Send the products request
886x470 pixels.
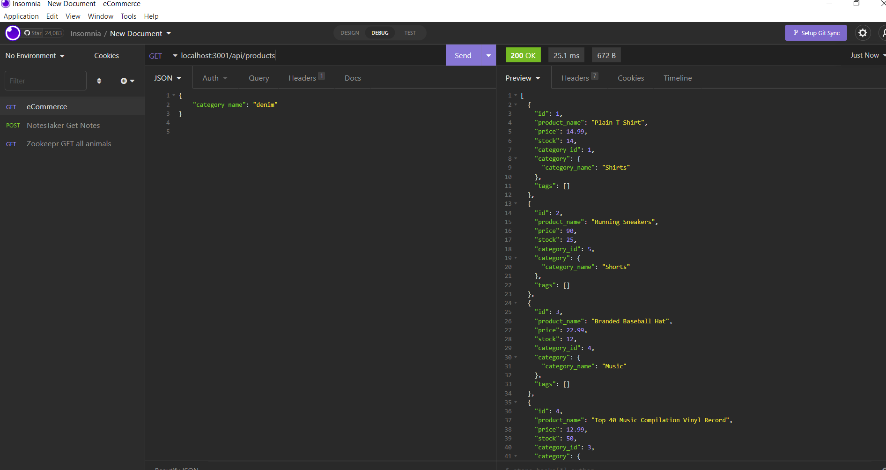click(x=463, y=55)
